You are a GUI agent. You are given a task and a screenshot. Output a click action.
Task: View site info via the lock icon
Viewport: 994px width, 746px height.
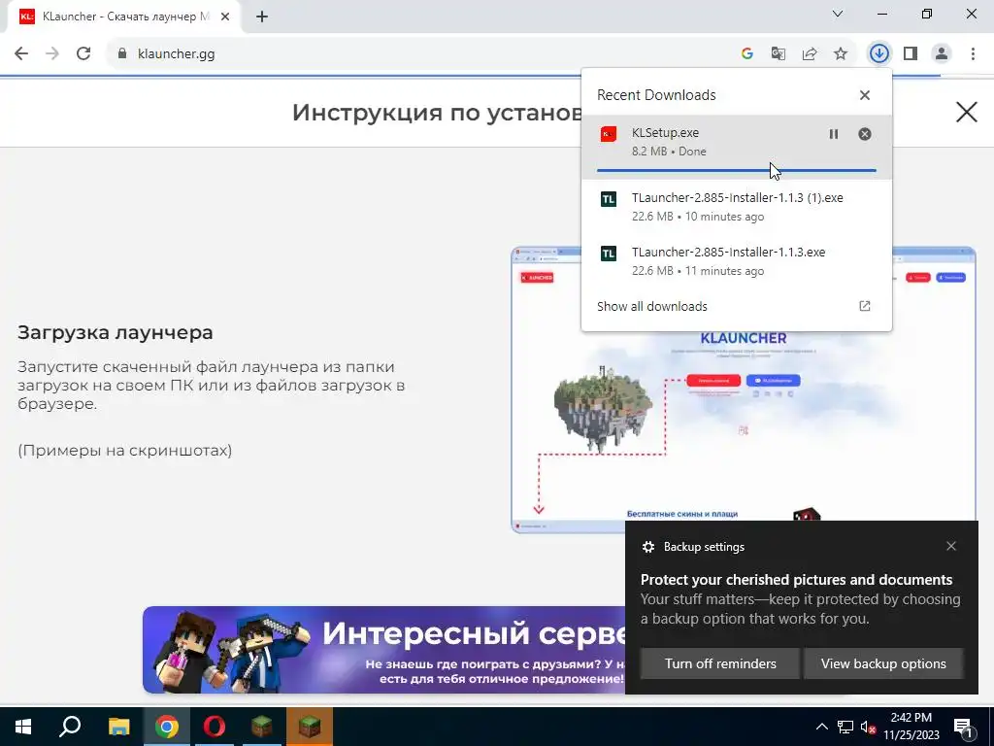121,54
